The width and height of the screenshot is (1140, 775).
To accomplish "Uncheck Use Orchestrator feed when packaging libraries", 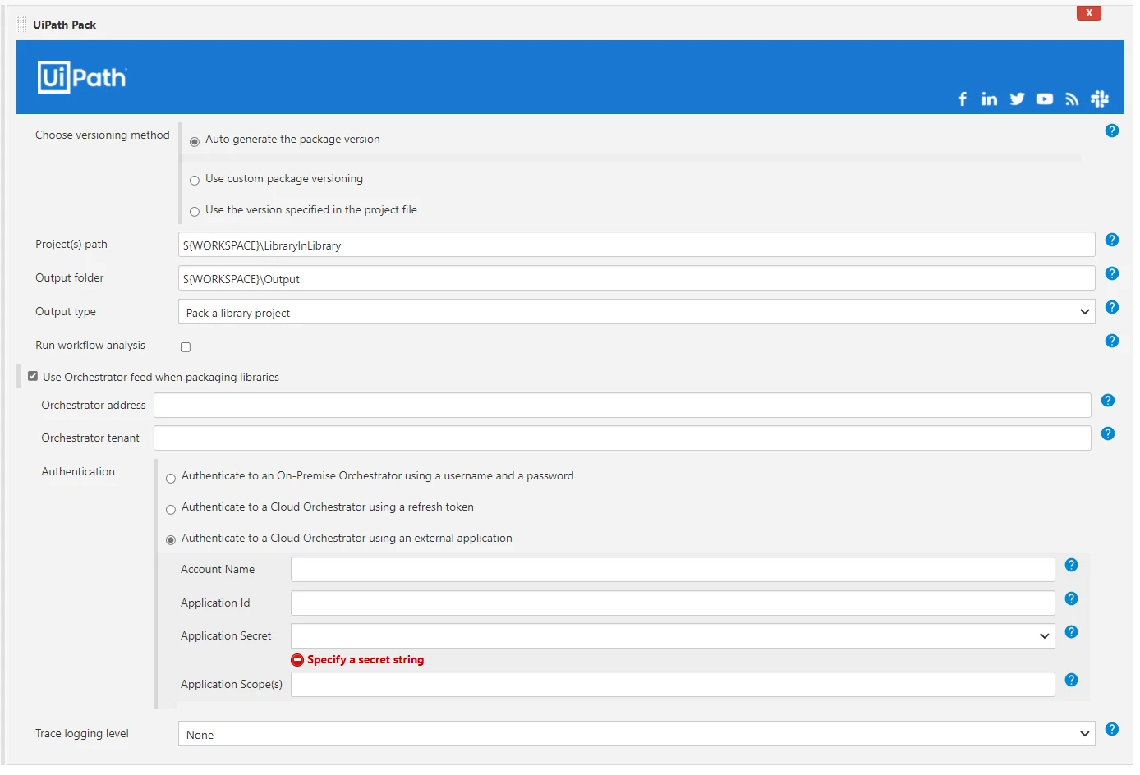I will coord(33,376).
